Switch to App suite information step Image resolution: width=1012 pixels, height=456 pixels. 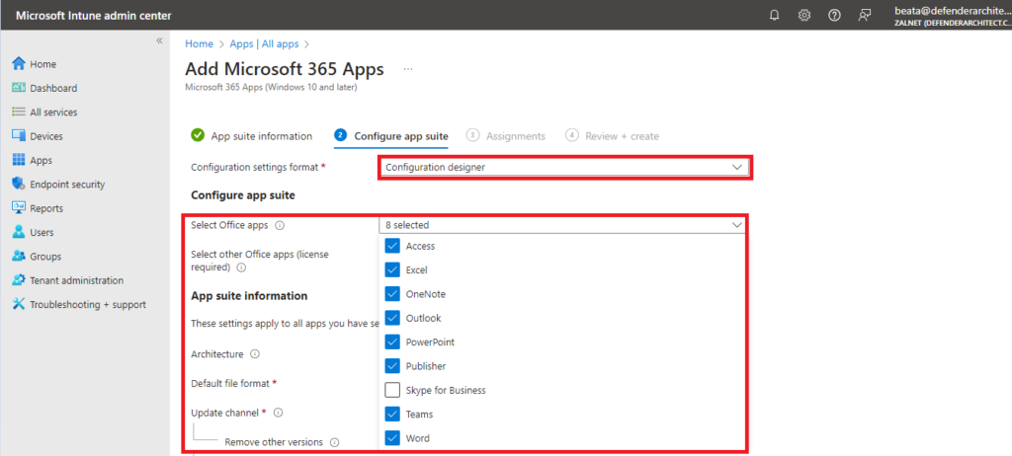pyautogui.click(x=252, y=136)
